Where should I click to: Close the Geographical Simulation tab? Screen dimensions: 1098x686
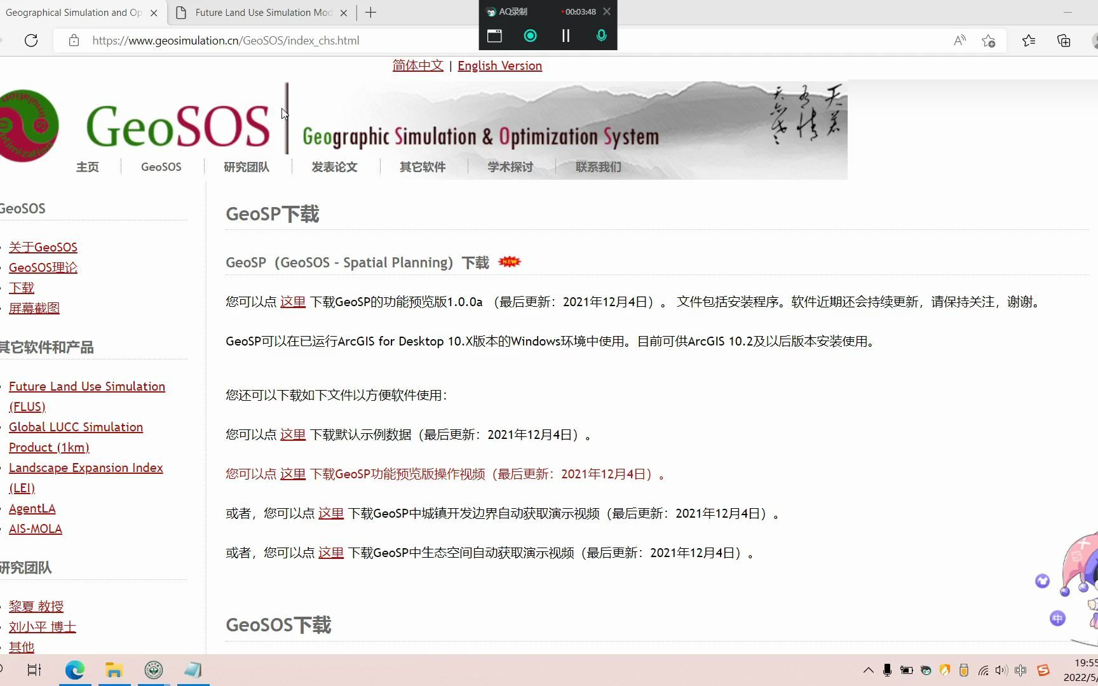pyautogui.click(x=154, y=13)
